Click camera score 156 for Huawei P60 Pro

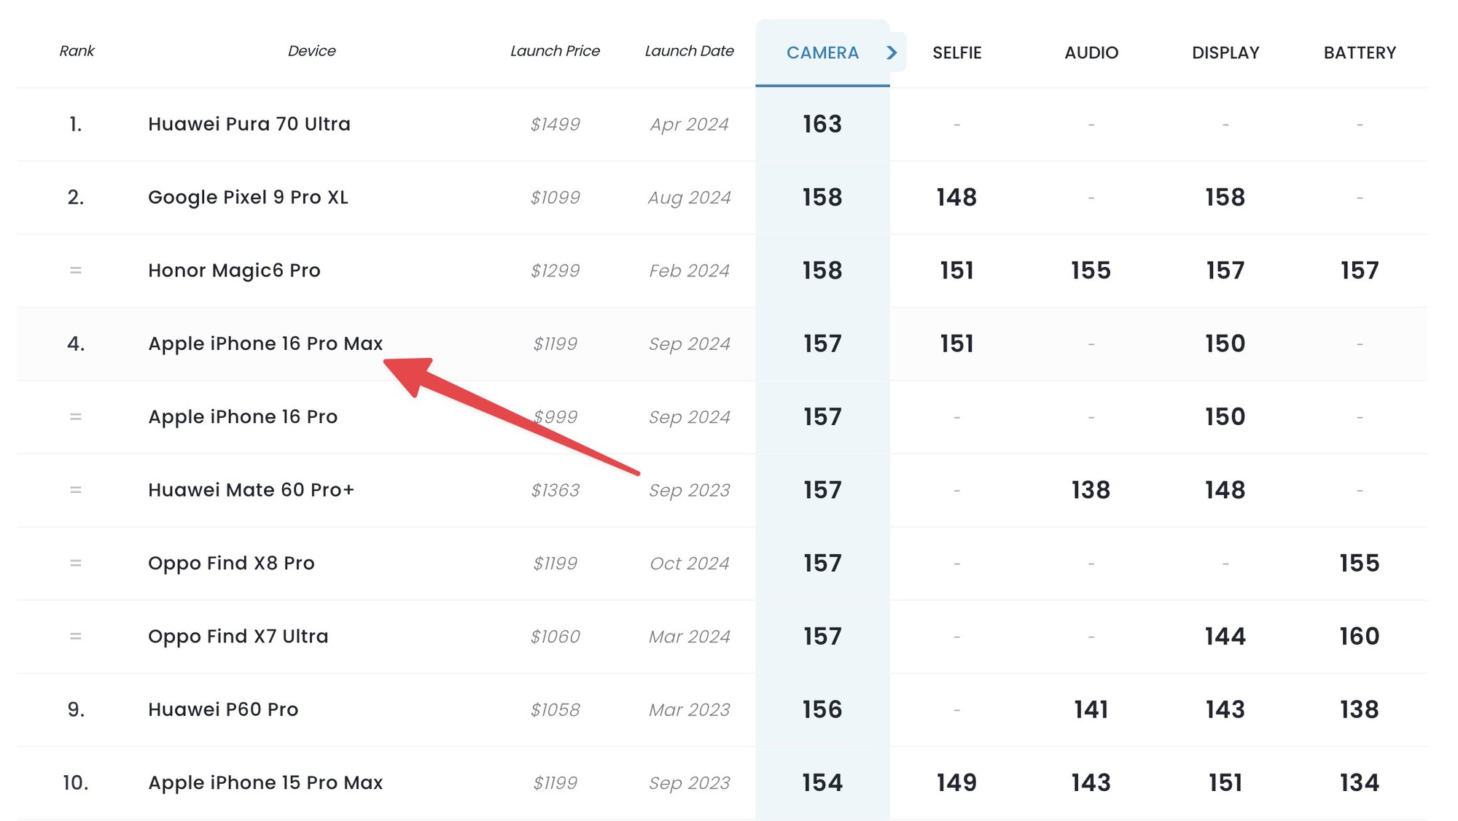(x=822, y=709)
